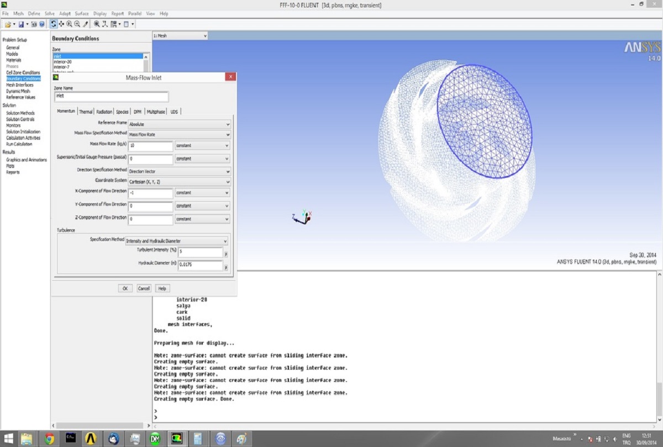The image size is (663, 447).
Task: Open the blue Help question-mark toolbar icon
Action: pos(42,24)
